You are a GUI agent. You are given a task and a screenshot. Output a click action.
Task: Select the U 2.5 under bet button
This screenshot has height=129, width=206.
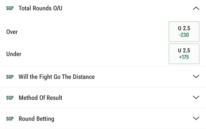pos(184,54)
